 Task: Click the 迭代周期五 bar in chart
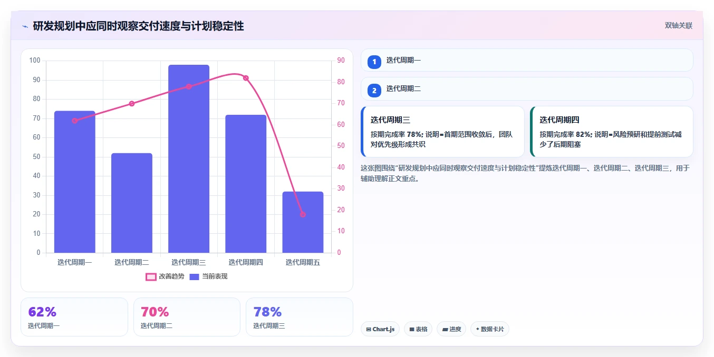coord(303,222)
